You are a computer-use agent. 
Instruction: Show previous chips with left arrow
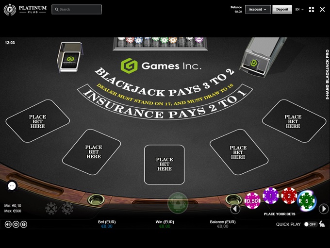tap(235, 209)
